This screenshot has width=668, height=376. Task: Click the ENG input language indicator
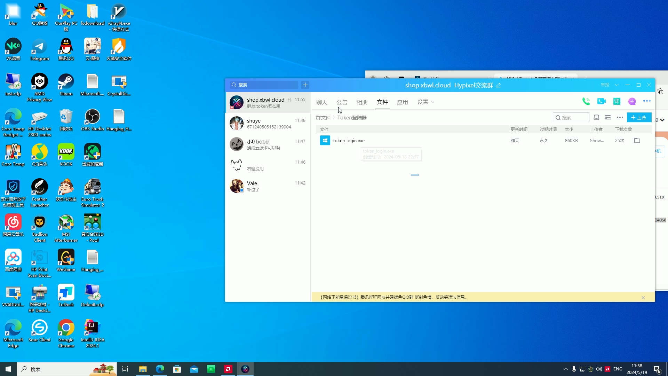[618, 369]
